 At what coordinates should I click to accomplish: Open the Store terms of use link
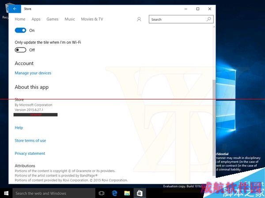tap(30, 141)
